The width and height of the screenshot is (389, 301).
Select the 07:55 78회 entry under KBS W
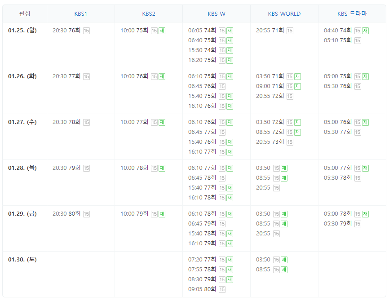click(202, 270)
